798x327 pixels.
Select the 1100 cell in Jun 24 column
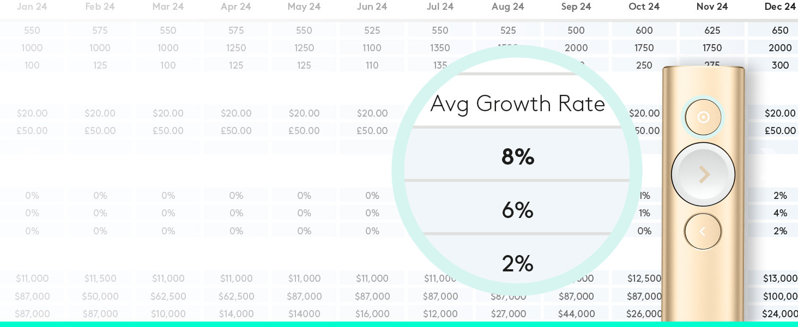click(x=372, y=48)
